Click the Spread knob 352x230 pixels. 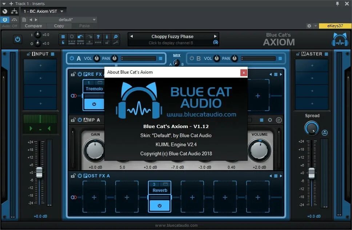point(312,128)
